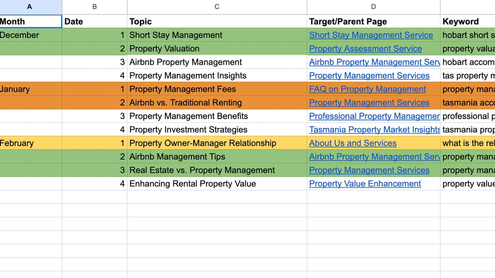Click the Date header cell
The width and height of the screenshot is (495, 278).
[95, 21]
